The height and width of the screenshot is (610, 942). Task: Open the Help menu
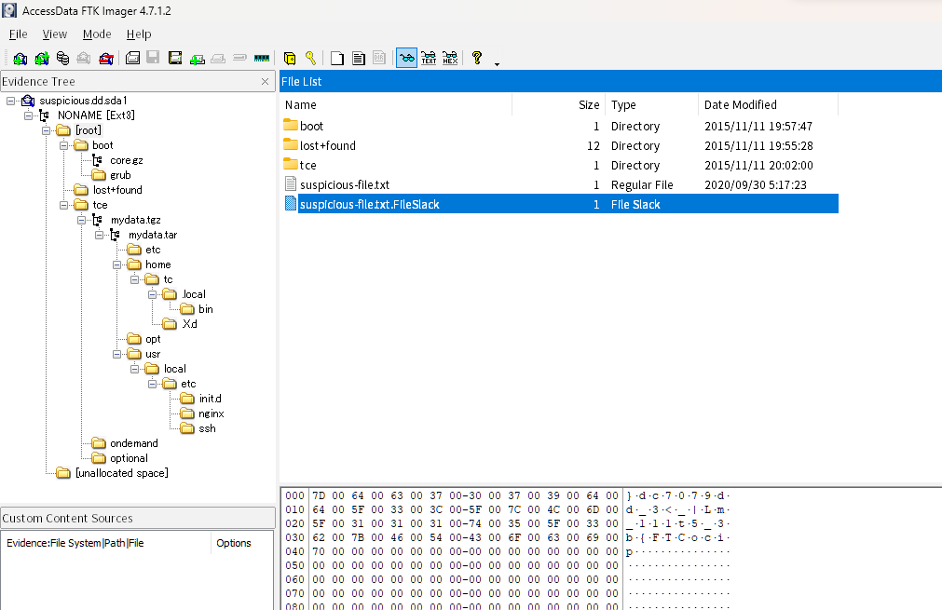pos(139,34)
